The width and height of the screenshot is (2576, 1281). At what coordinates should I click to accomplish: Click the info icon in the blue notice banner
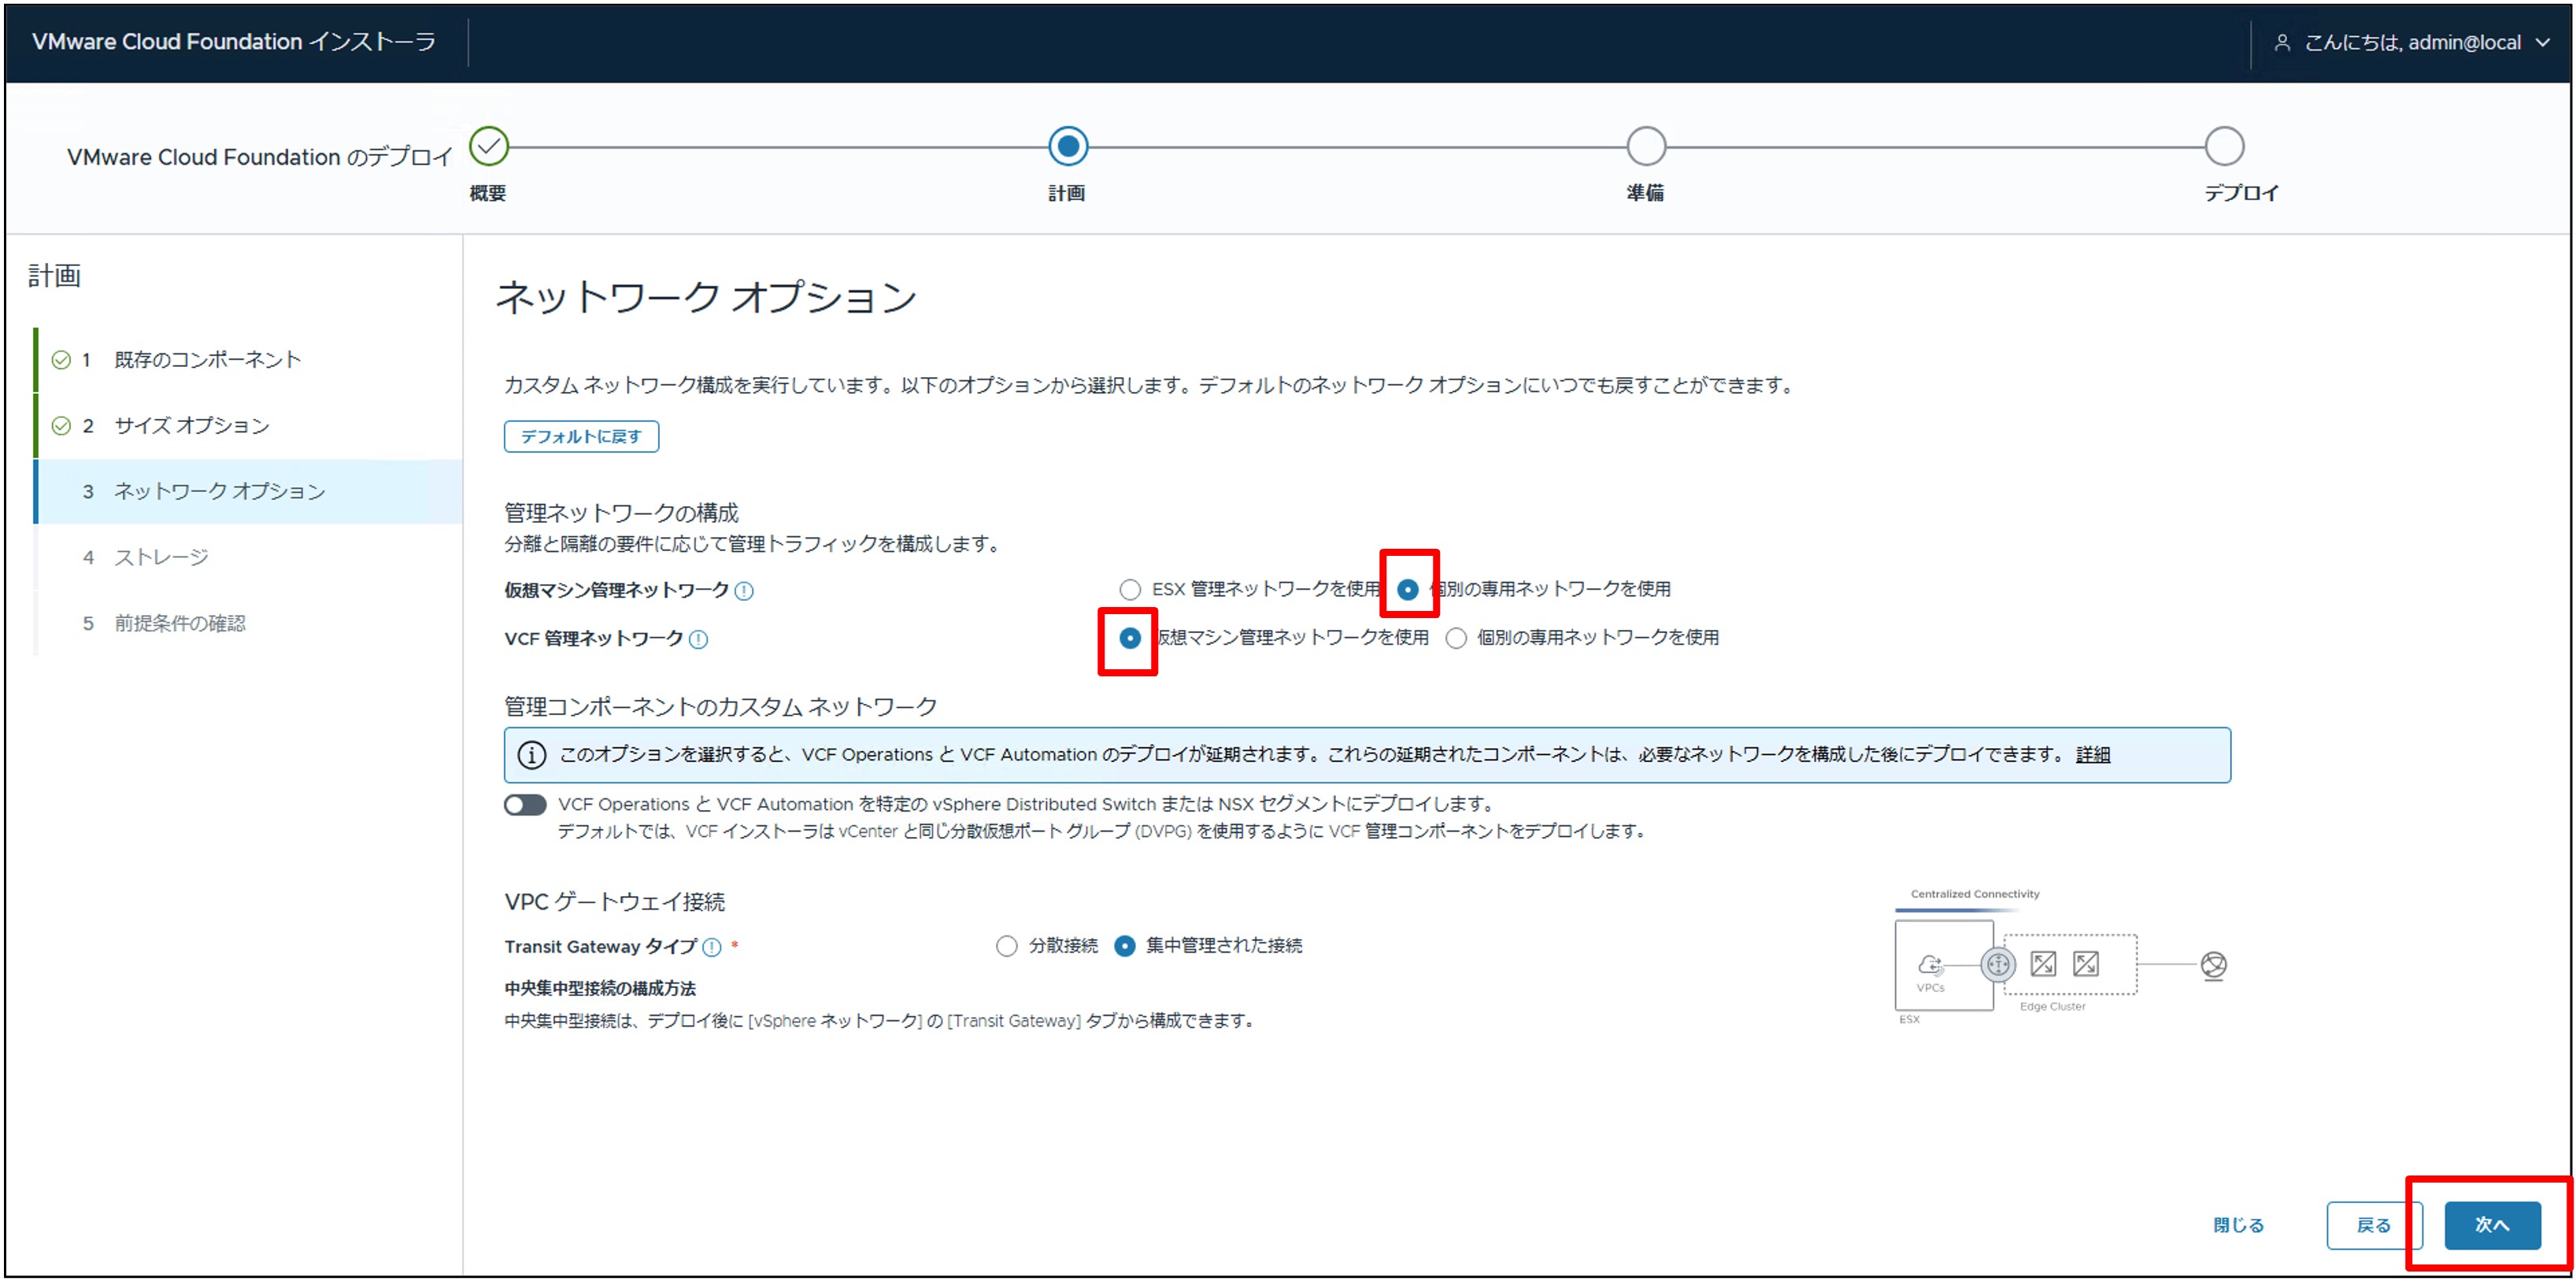coord(532,756)
